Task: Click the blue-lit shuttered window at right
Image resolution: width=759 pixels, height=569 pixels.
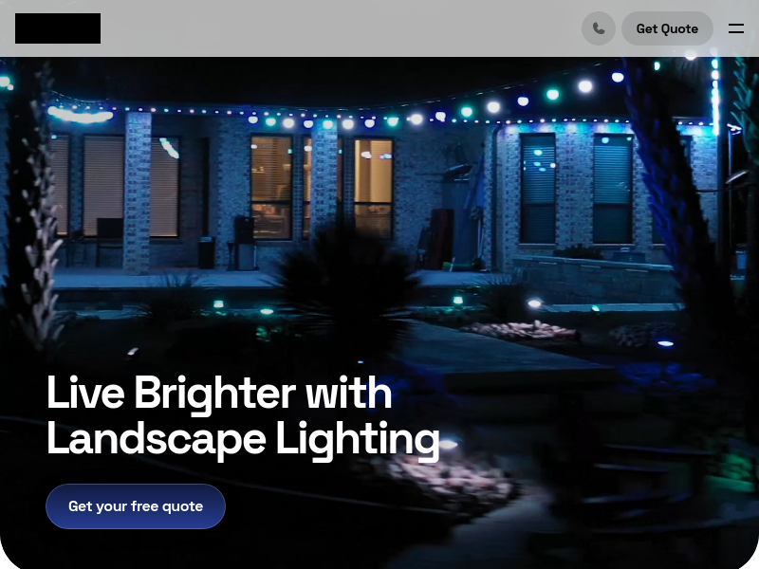Action: click(613, 189)
